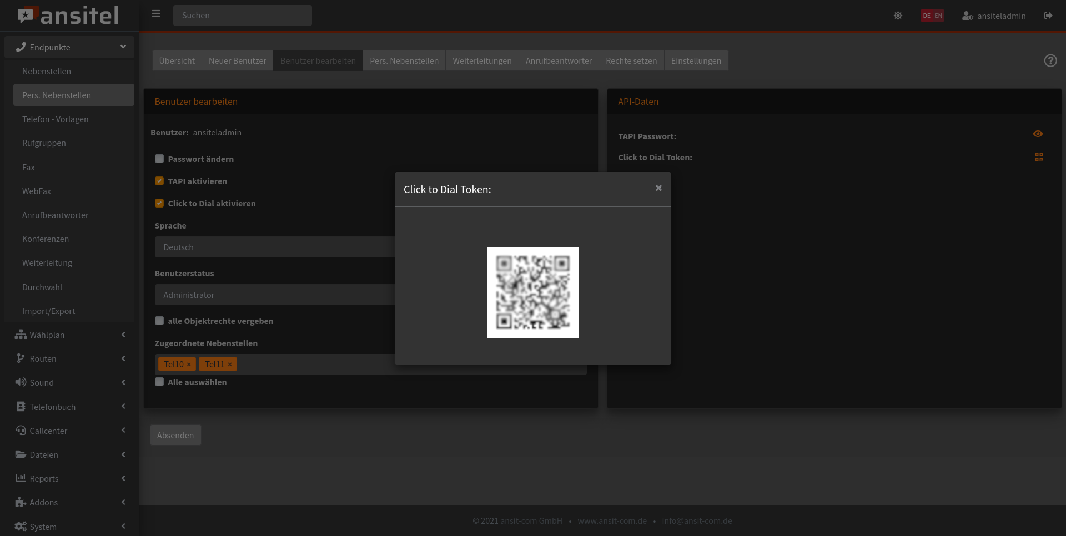The image size is (1066, 536).
Task: Click the Absenden button
Action: point(175,435)
